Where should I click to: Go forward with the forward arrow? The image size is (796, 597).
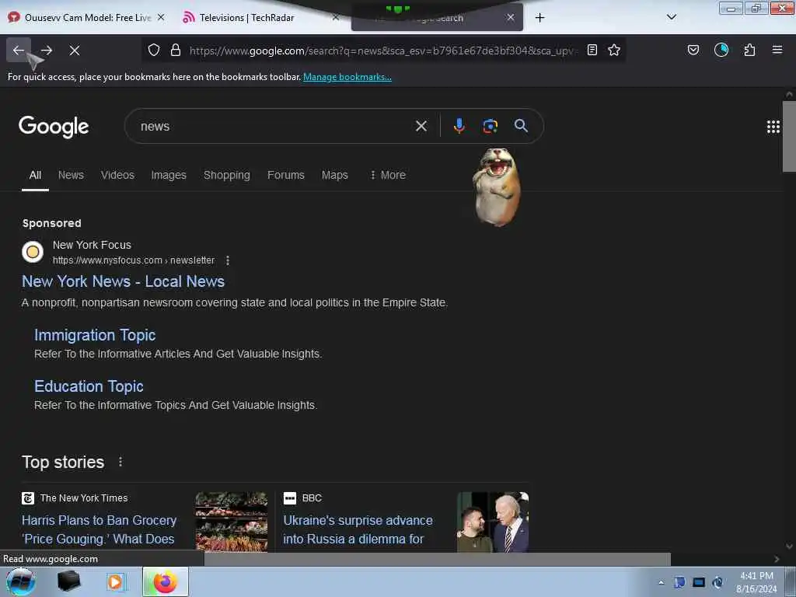[47, 51]
